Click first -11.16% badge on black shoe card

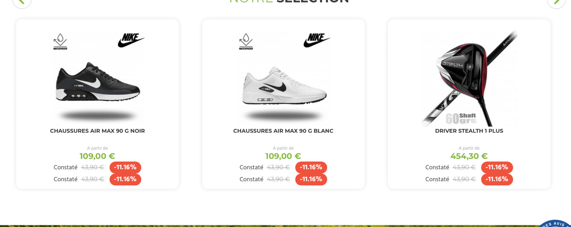pos(125,167)
